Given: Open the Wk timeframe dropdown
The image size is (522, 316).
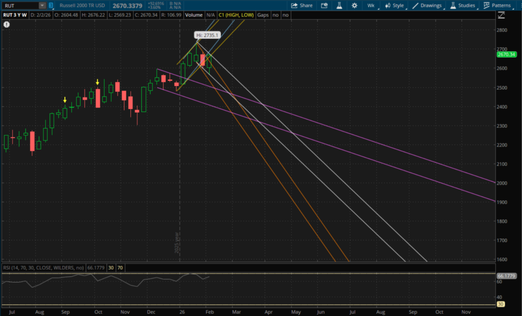Looking at the screenshot, I should (371, 6).
